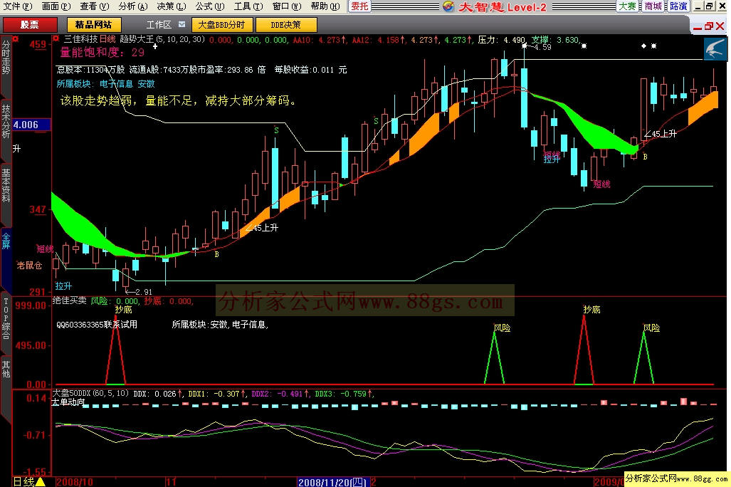Select the DDE决策 tab button
The height and width of the screenshot is (487, 731).
pyautogui.click(x=285, y=25)
